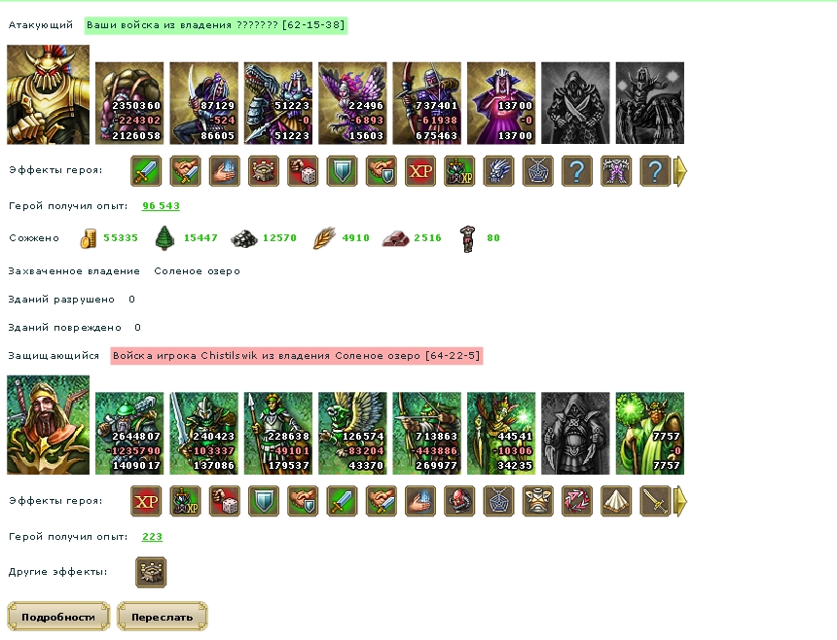Screen dimensions: 837x640
Task: Click the attacker's red XP effect icon
Action: tap(420, 171)
